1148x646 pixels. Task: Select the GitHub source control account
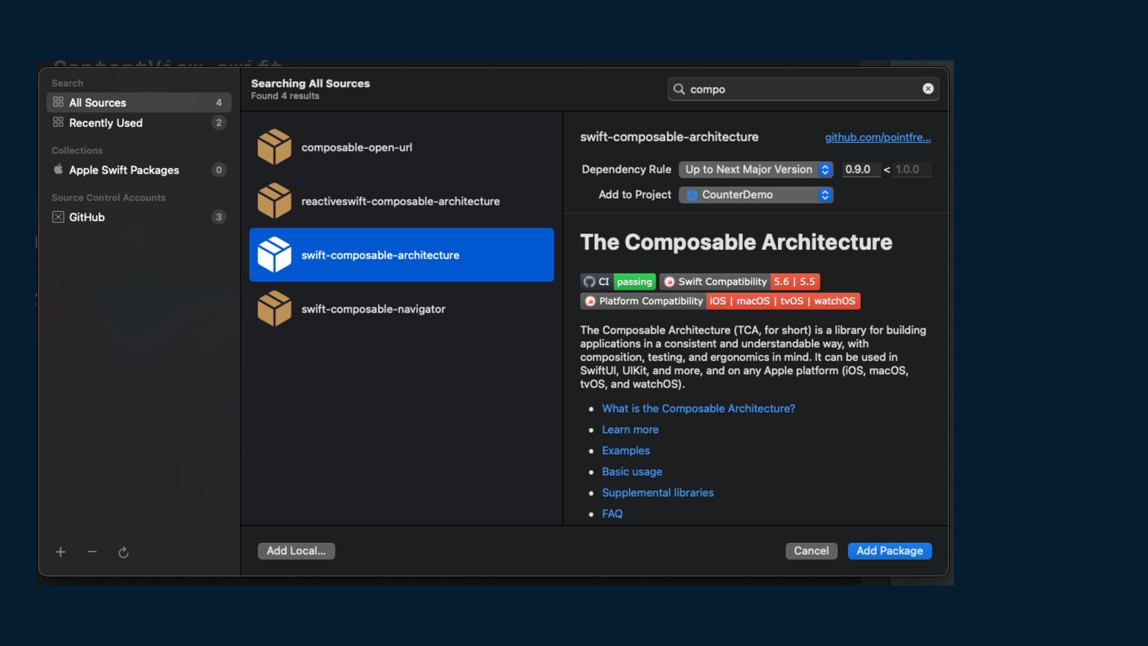pyautogui.click(x=139, y=217)
